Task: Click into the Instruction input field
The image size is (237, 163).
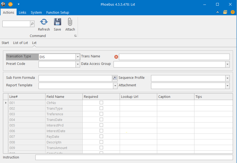Action: [x=134, y=157]
